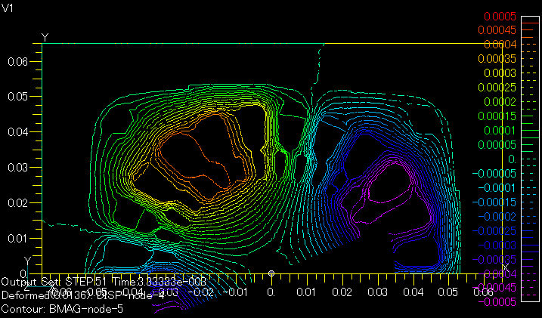Click the 0.06 tick on Y axis

tap(17, 61)
